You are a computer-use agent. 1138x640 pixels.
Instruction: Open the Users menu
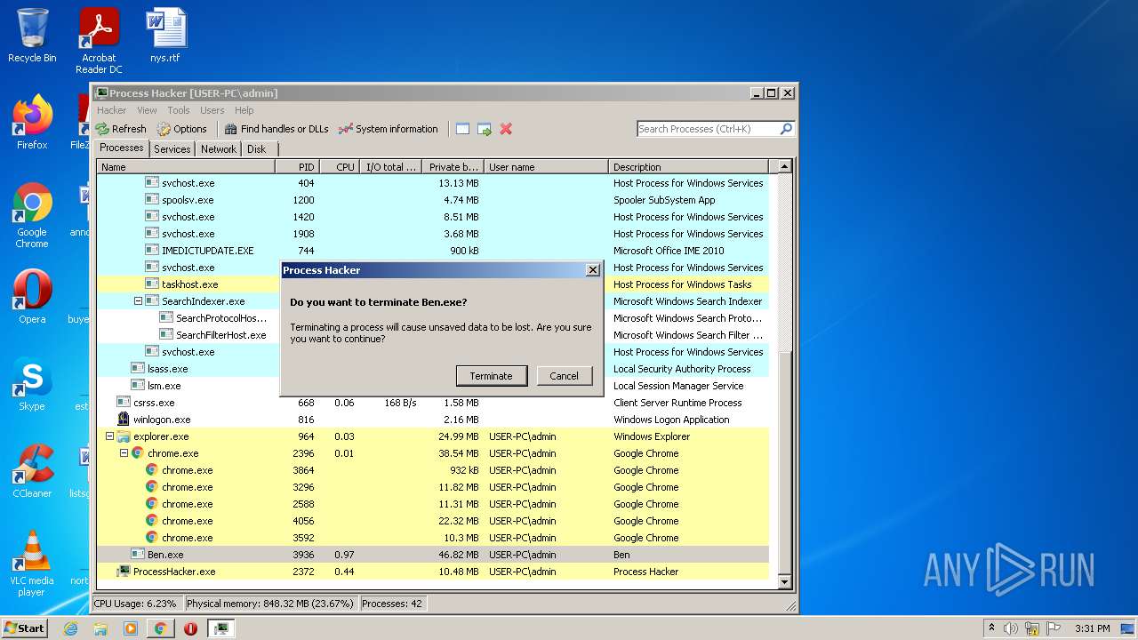pos(212,110)
